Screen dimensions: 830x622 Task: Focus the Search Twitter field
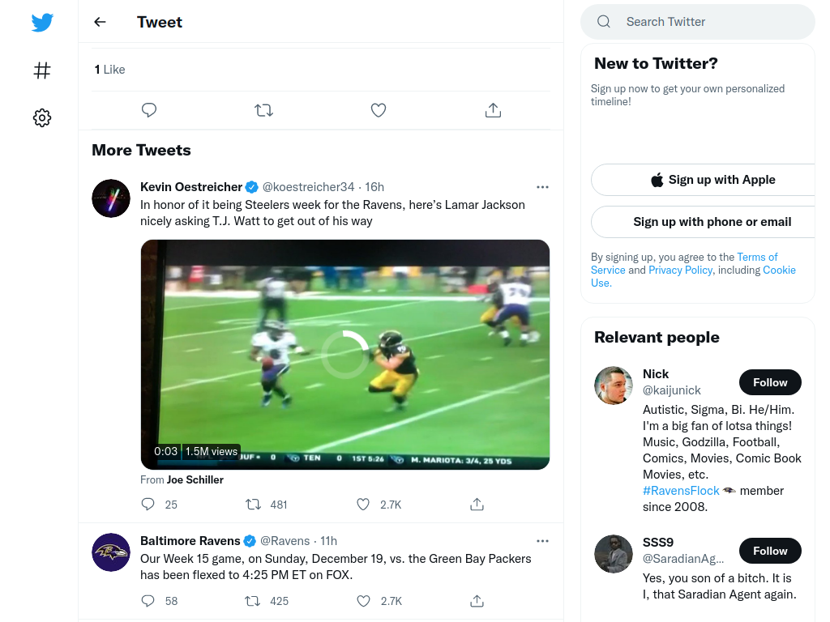pos(698,22)
